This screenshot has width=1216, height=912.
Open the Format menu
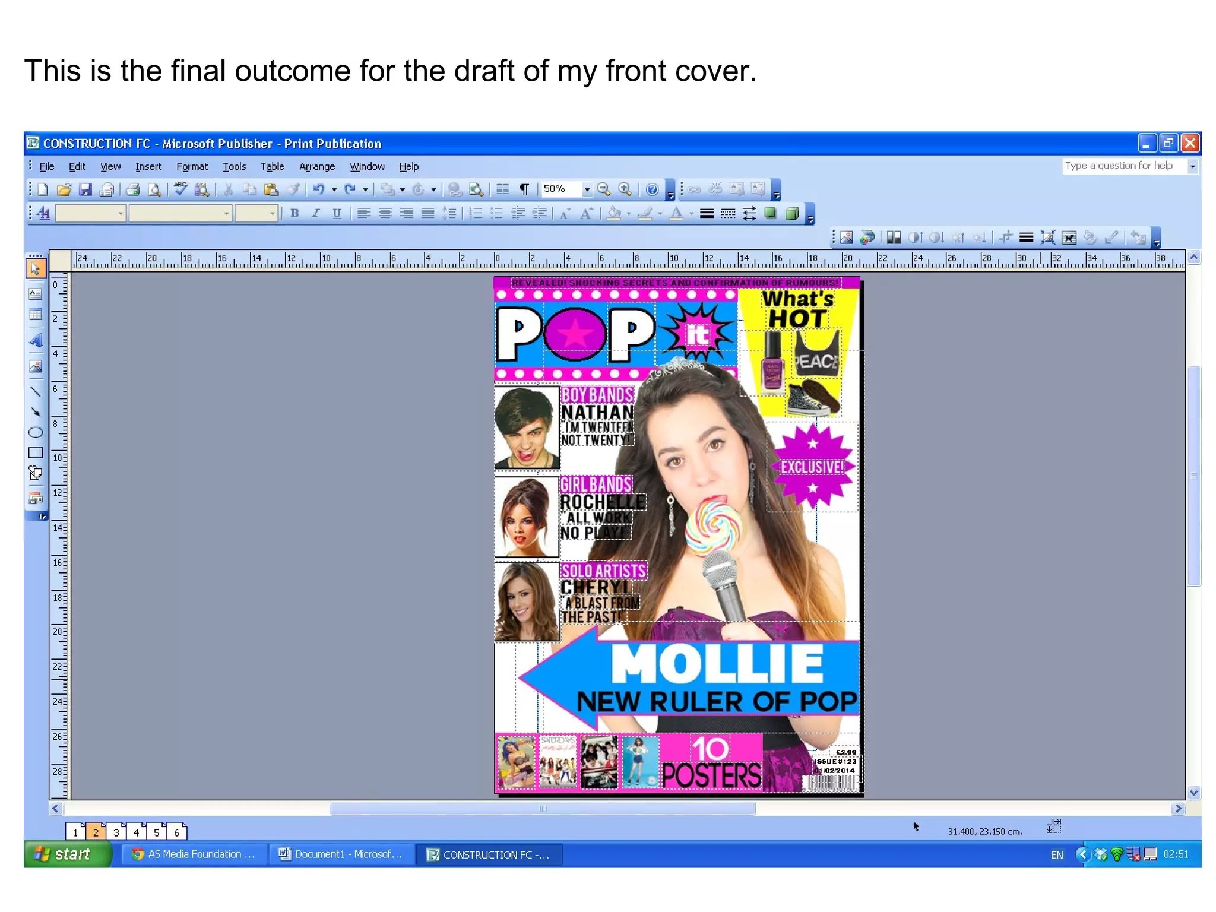tap(192, 167)
